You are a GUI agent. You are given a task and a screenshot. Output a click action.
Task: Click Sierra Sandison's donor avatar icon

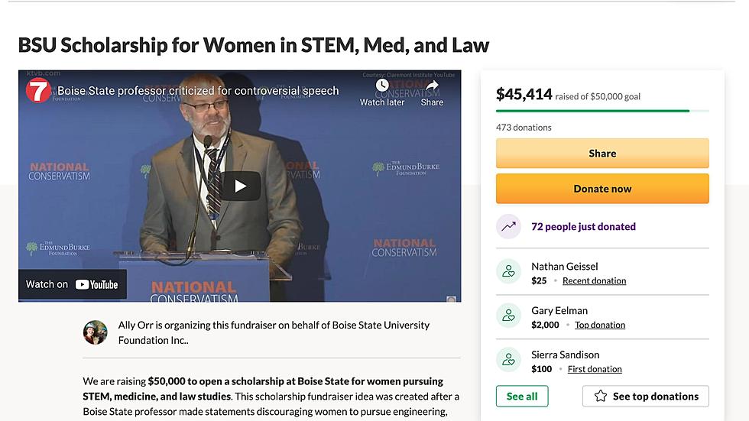click(x=508, y=359)
